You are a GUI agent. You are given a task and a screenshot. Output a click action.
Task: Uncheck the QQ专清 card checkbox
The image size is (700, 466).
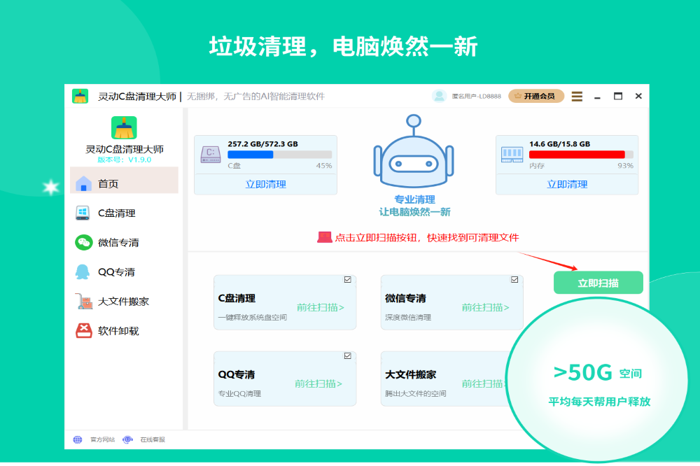[348, 355]
